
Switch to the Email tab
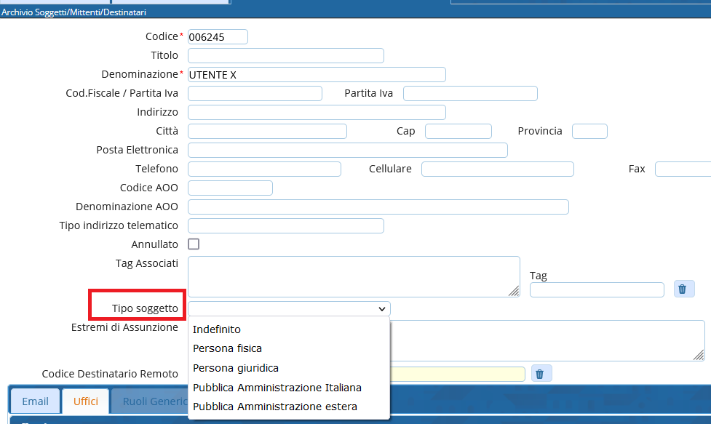tap(35, 401)
